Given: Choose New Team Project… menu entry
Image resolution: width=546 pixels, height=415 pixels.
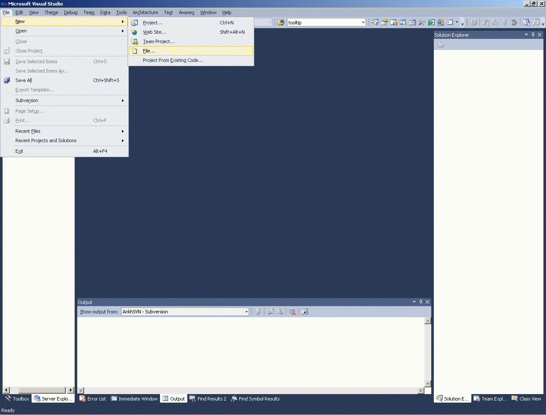Looking at the screenshot, I should (x=191, y=41).
